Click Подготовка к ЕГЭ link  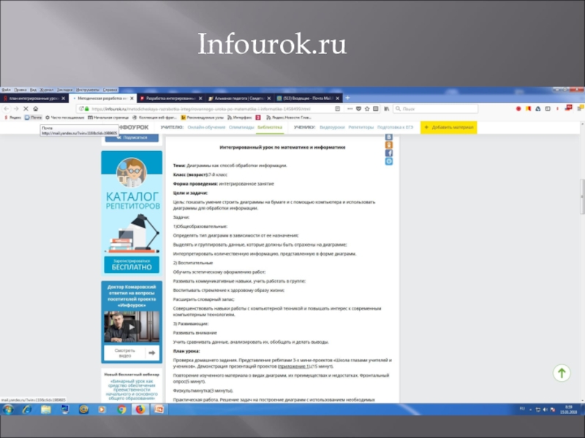point(395,127)
